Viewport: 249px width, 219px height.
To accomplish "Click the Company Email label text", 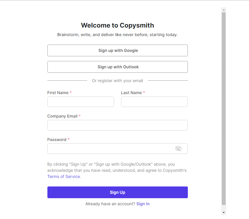I will [62, 116].
